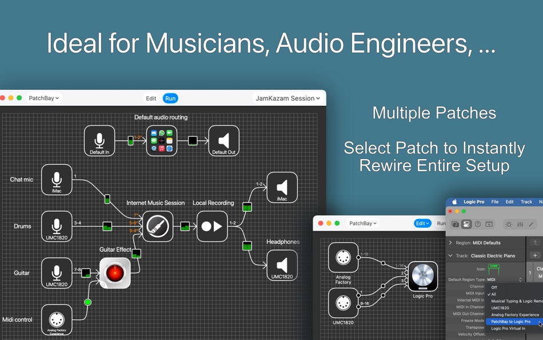The width and height of the screenshot is (543, 340).
Task: Click the Default Out speaker node
Action: point(223,140)
